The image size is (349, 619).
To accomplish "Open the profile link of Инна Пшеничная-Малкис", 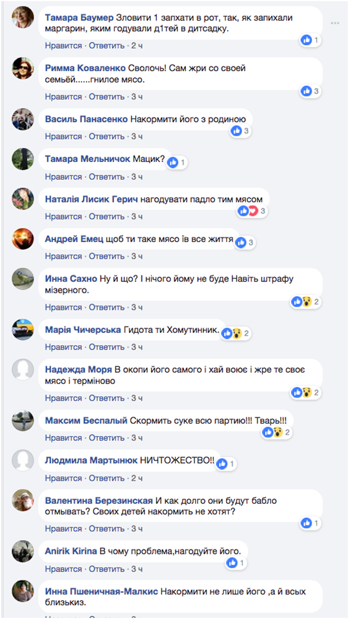I will coord(101,591).
